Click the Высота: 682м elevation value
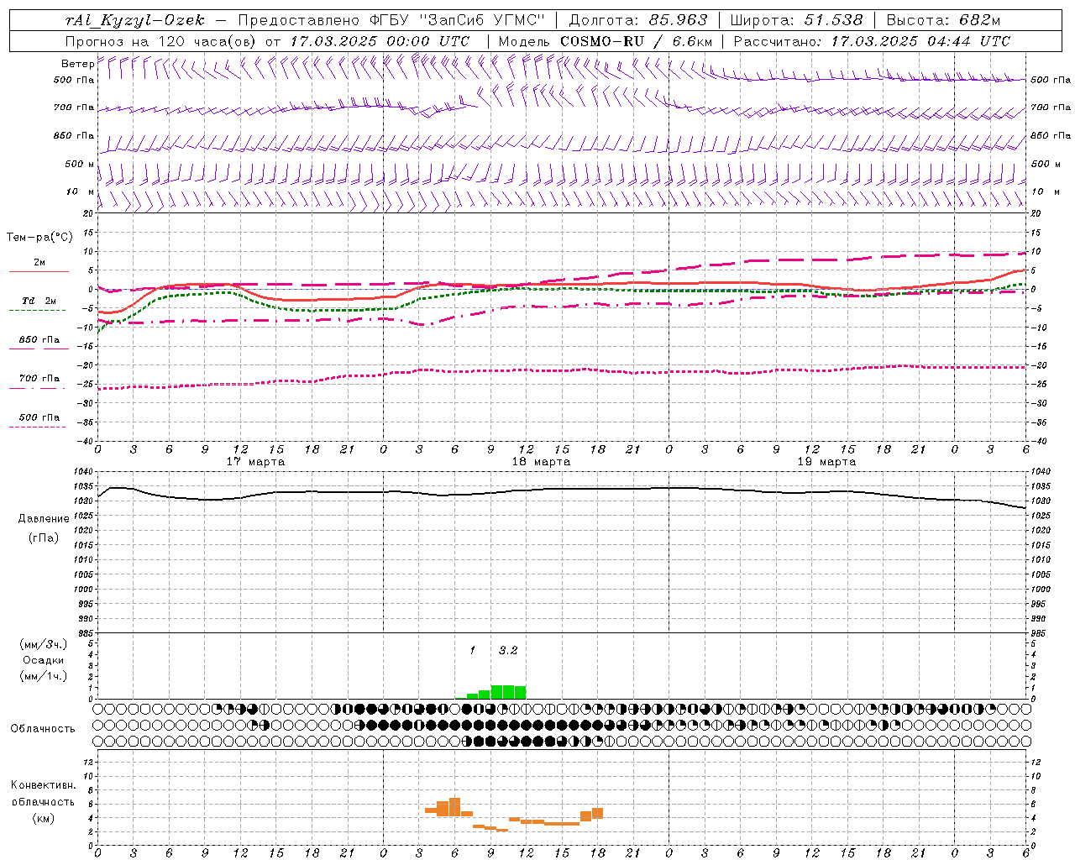 click(x=944, y=20)
